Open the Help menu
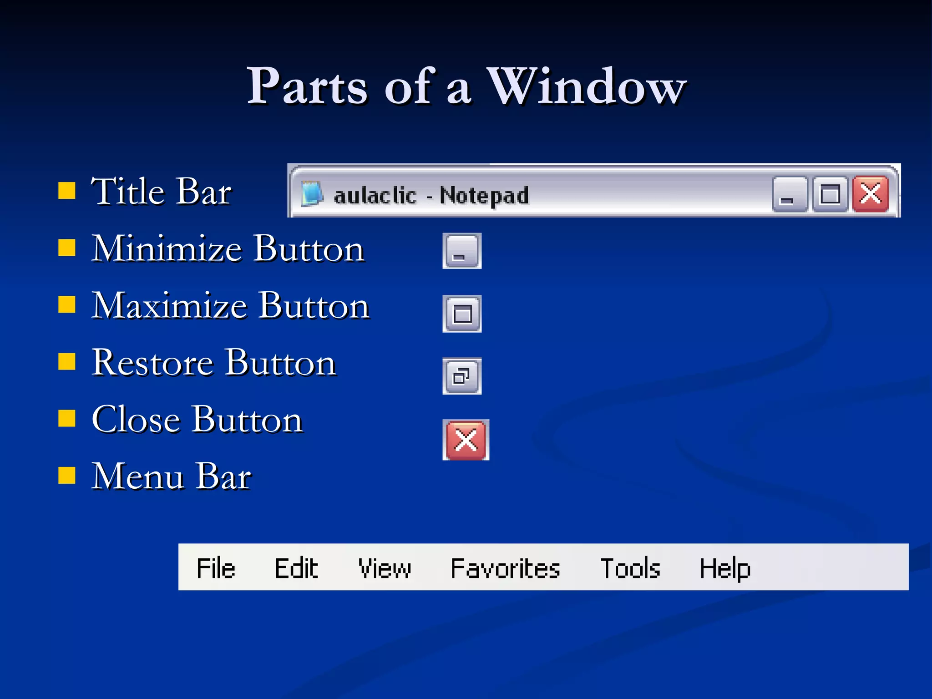 click(x=725, y=569)
